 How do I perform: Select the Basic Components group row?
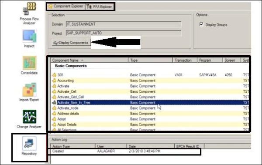71,66
